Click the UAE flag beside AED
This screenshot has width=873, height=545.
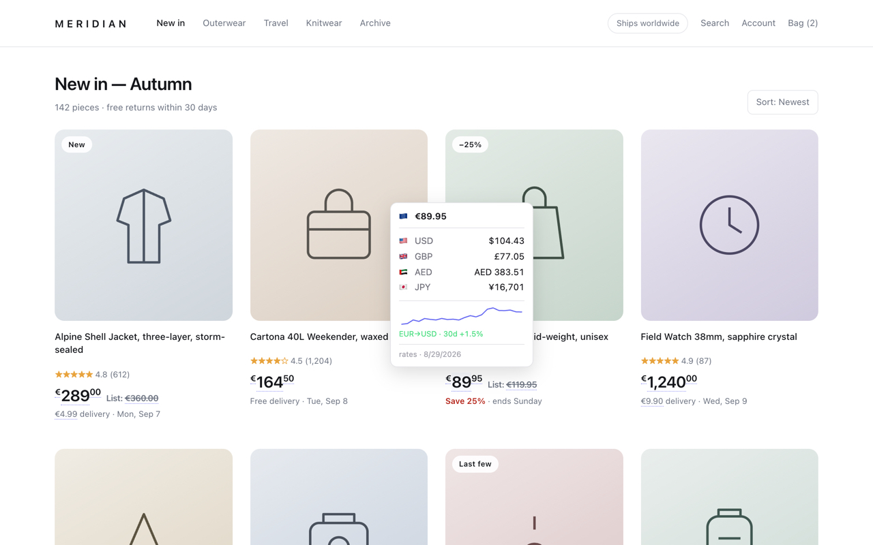[403, 272]
